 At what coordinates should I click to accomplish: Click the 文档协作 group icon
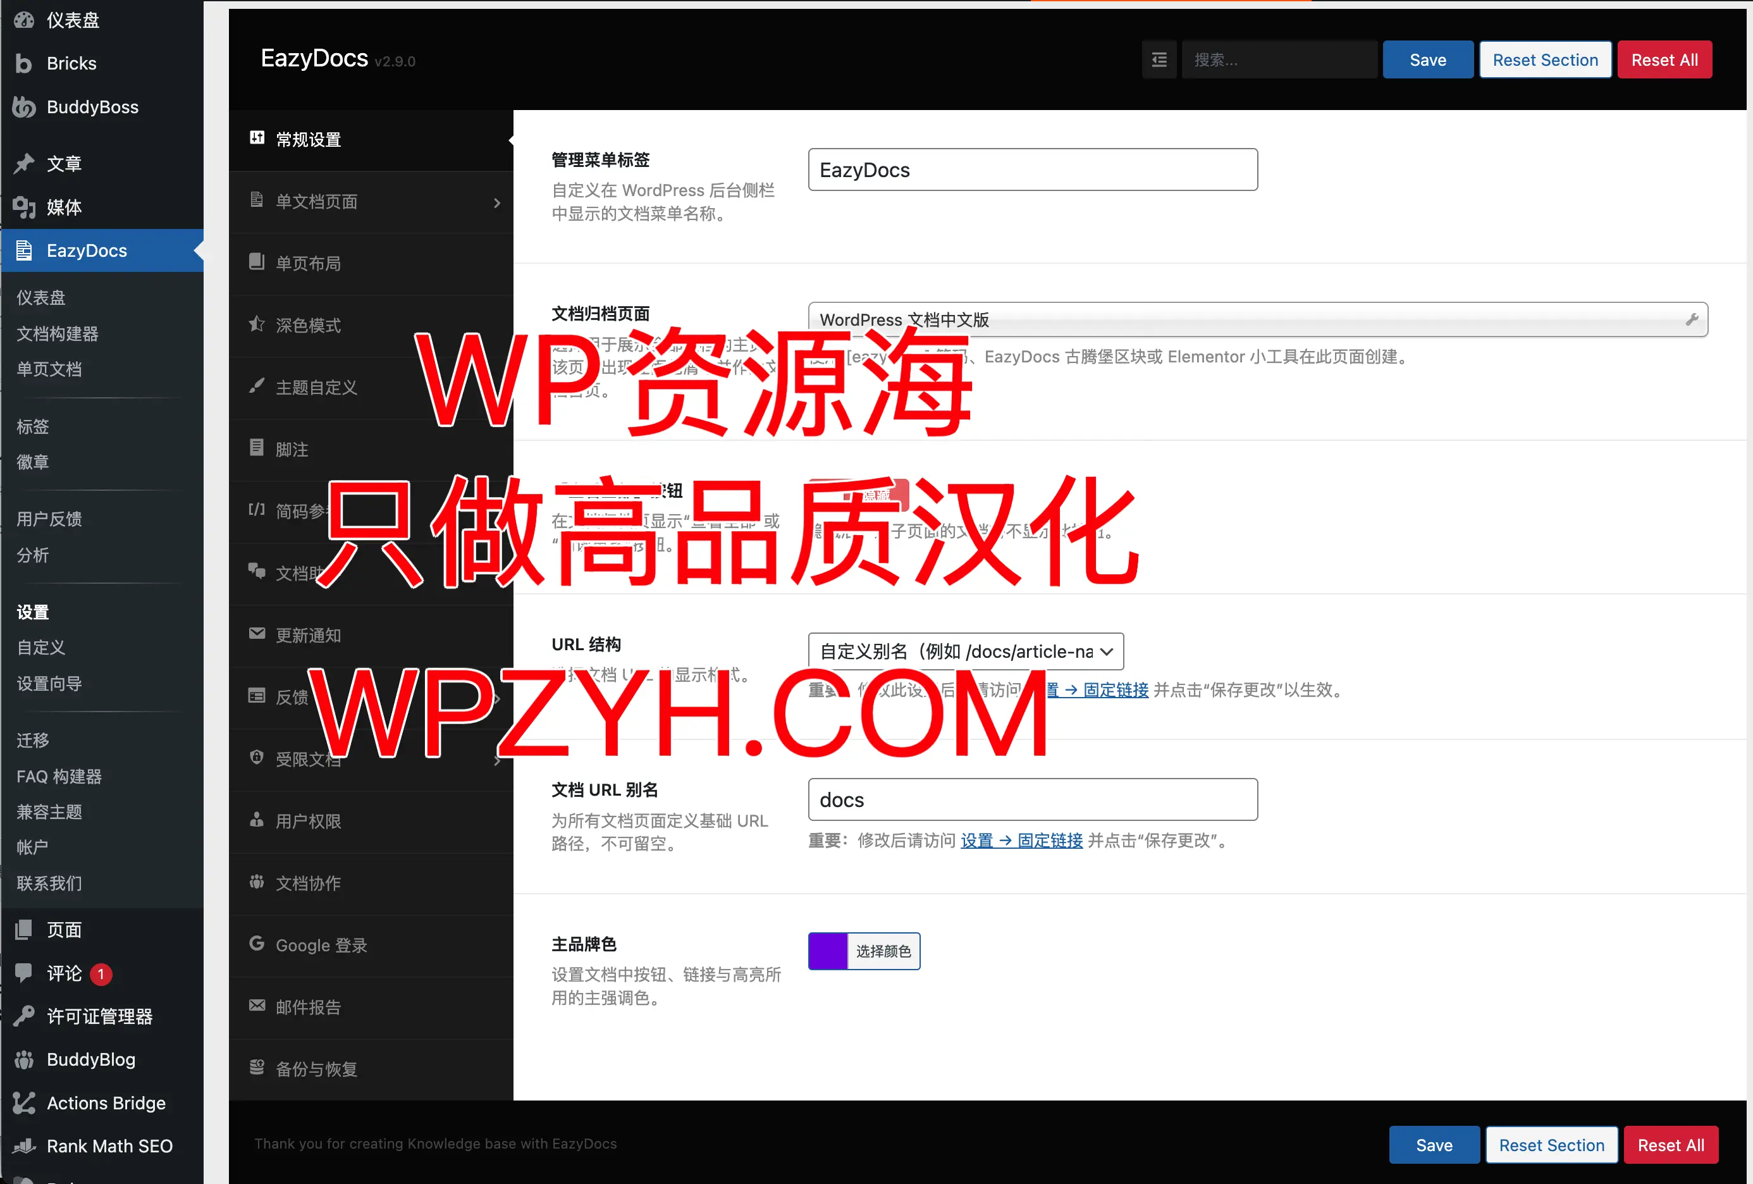point(257,880)
